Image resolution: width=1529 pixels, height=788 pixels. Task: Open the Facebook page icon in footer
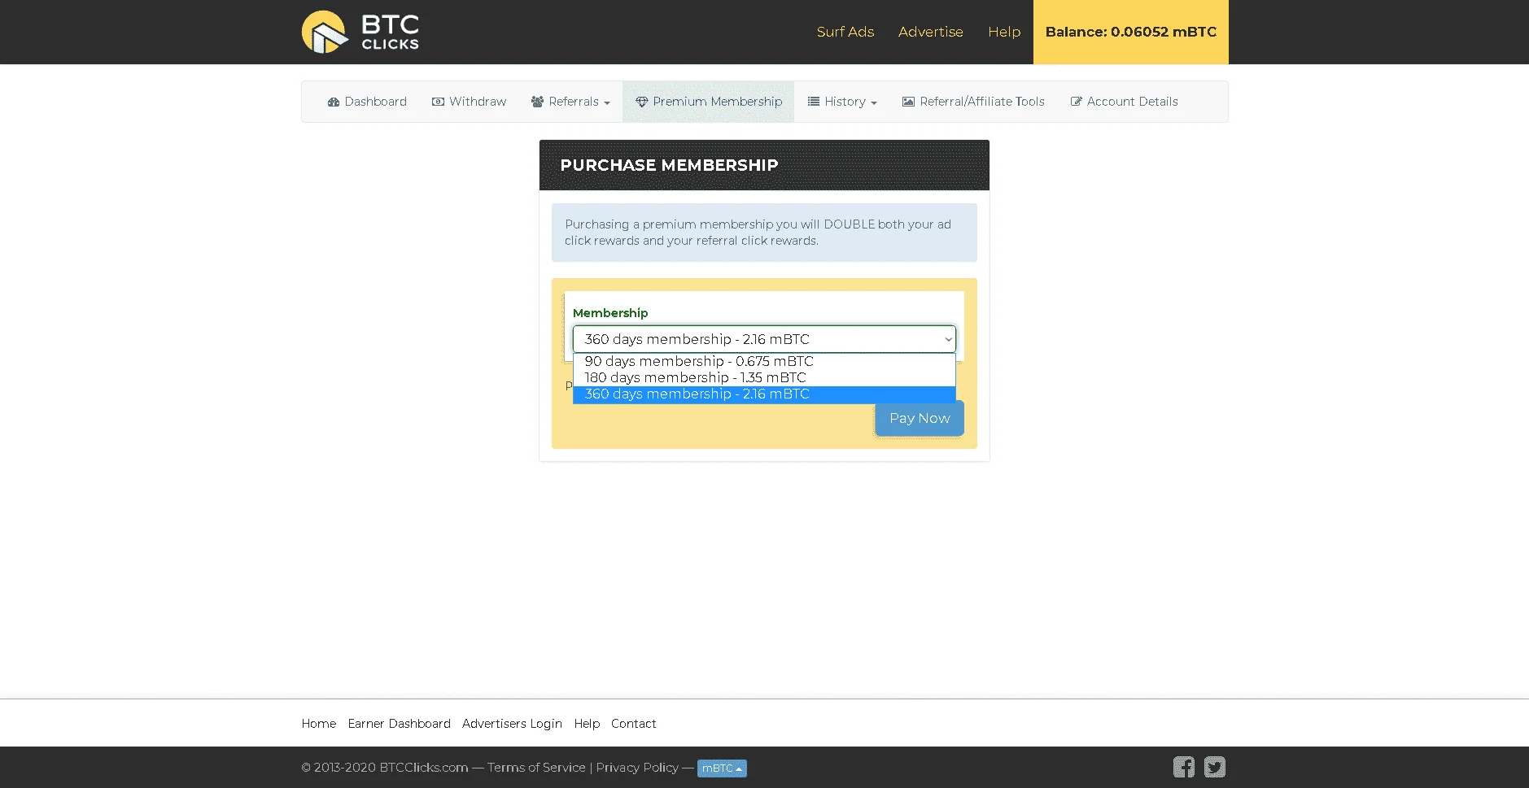point(1184,767)
